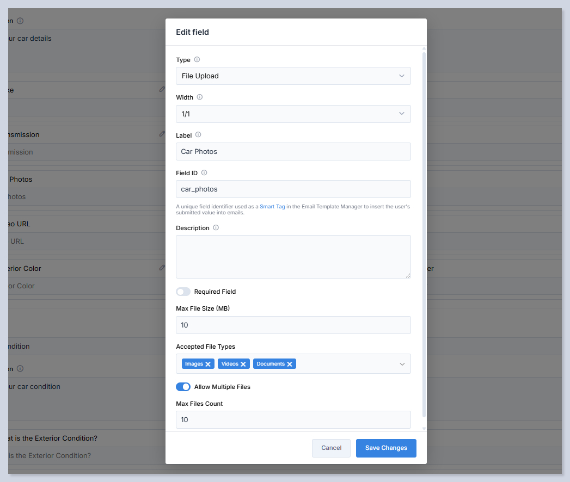This screenshot has height=482, width=570.
Task: Enable the Required Field toggle
Action: (183, 292)
